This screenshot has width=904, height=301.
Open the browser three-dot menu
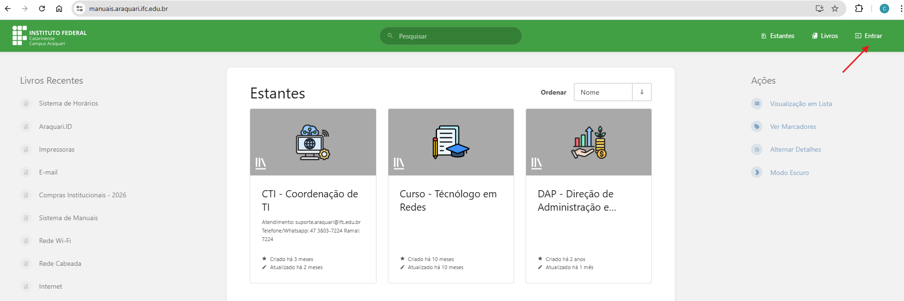point(898,9)
